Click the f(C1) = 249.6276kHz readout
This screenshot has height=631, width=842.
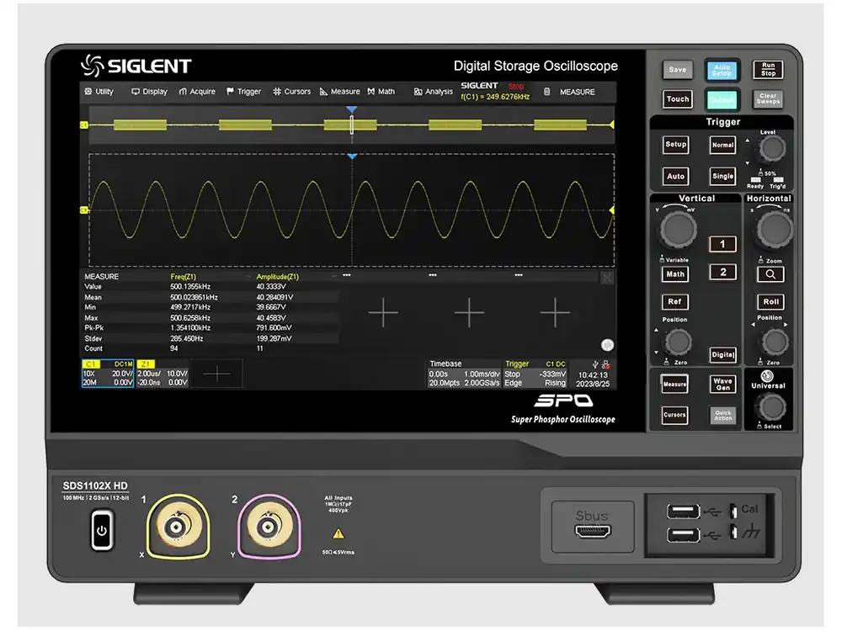pos(495,97)
